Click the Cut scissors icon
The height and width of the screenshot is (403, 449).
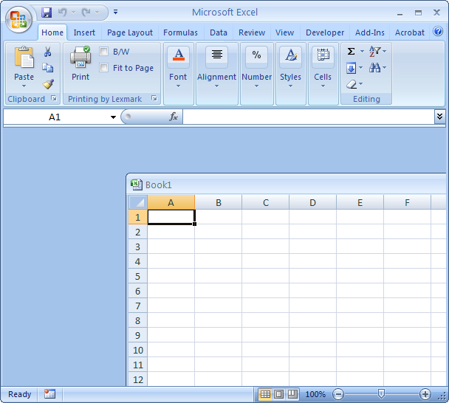[48, 52]
